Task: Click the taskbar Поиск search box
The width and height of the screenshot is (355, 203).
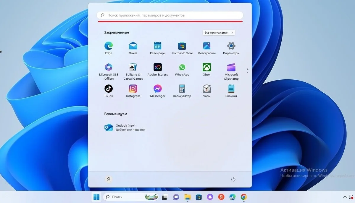Action: click(x=131, y=197)
